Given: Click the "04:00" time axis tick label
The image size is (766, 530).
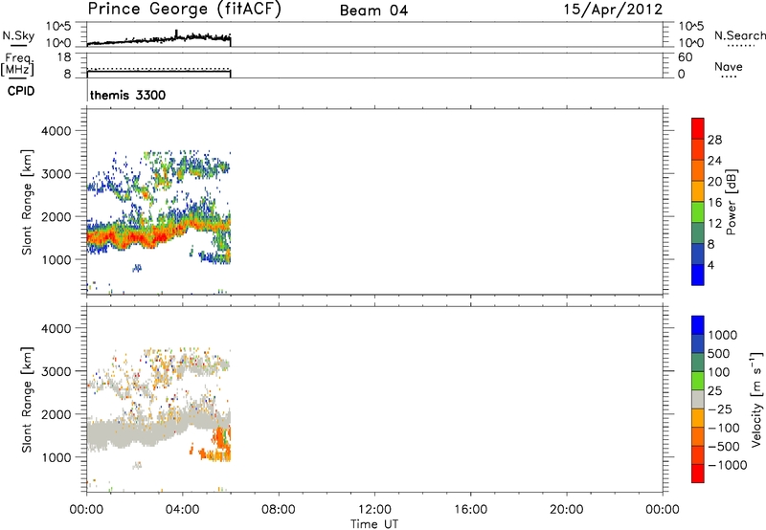Looking at the screenshot, I should (x=182, y=510).
